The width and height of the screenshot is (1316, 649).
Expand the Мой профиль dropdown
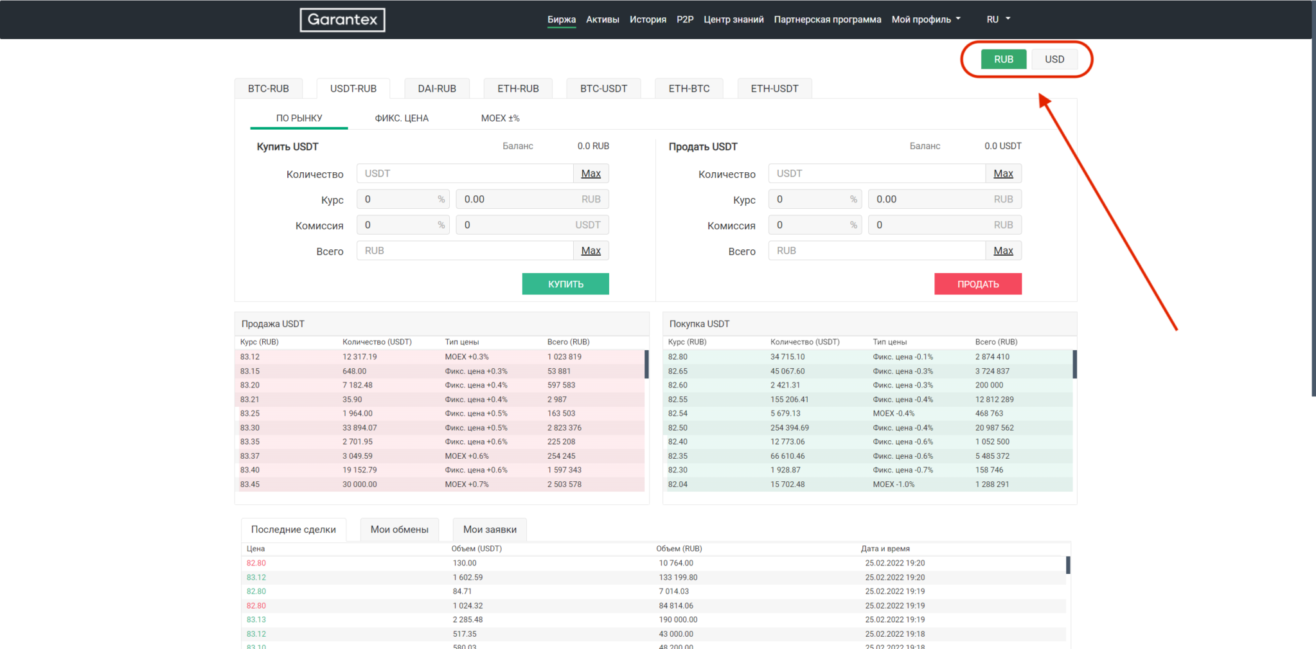coord(926,19)
